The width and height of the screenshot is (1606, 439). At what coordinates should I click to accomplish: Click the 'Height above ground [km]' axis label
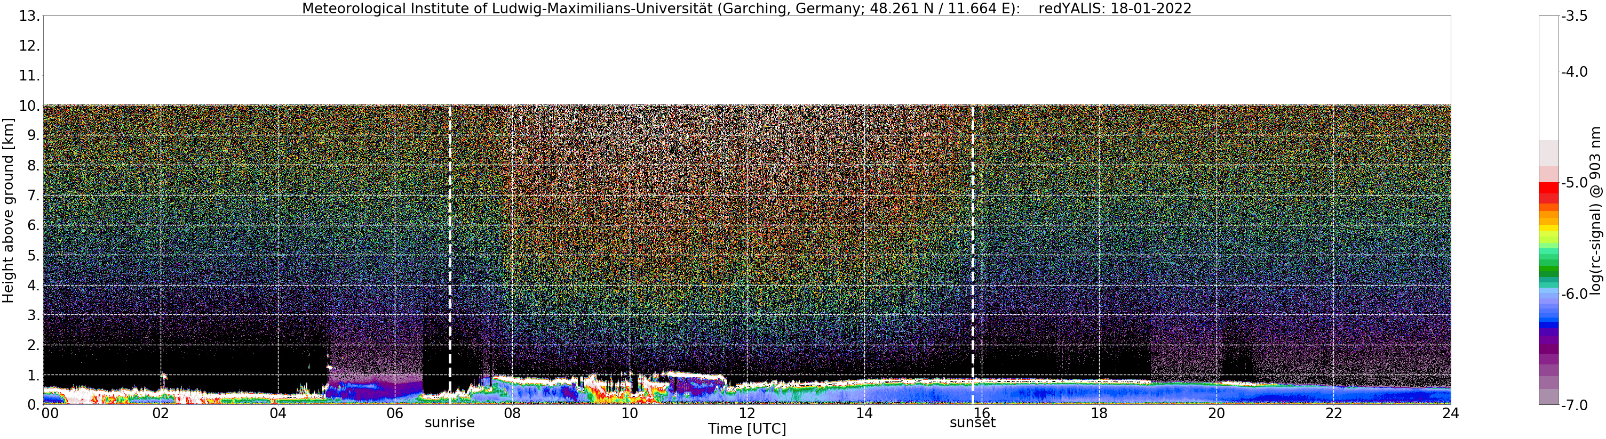click(x=8, y=210)
